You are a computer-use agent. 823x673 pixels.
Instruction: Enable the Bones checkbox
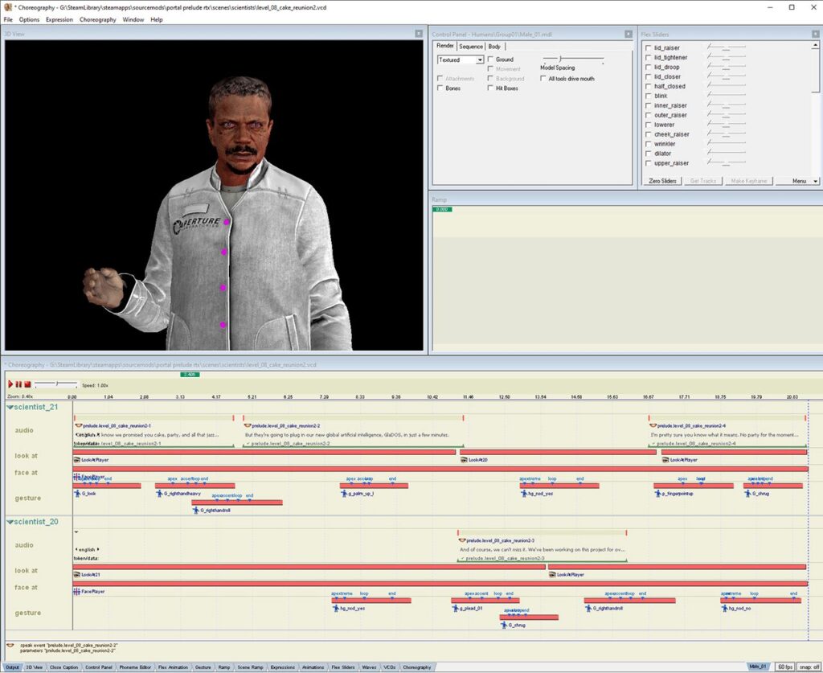[440, 88]
